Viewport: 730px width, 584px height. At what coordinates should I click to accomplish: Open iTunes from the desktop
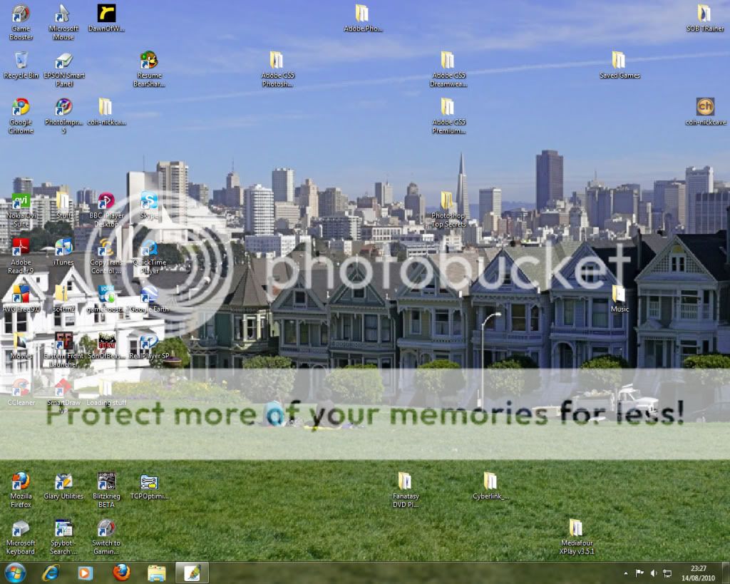pyautogui.click(x=63, y=248)
